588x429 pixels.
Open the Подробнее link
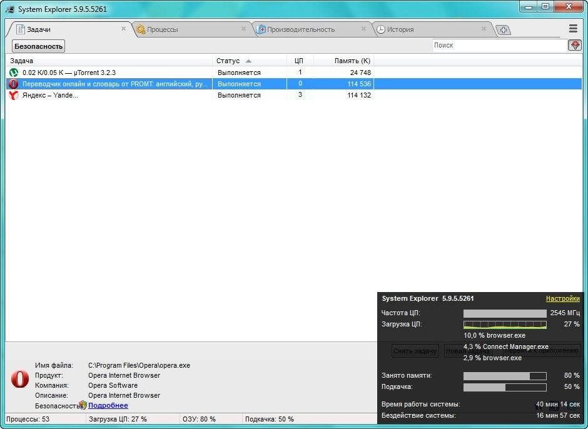tap(108, 405)
